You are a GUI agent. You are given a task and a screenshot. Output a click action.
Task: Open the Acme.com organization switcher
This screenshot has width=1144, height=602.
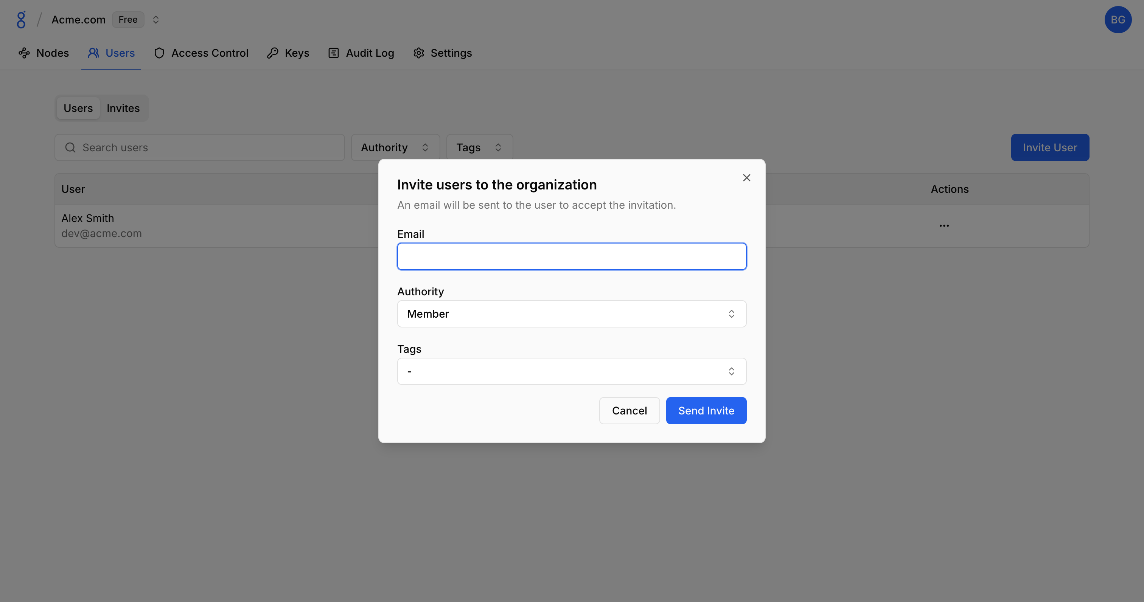(155, 20)
